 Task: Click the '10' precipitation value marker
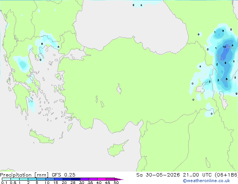[224, 47]
